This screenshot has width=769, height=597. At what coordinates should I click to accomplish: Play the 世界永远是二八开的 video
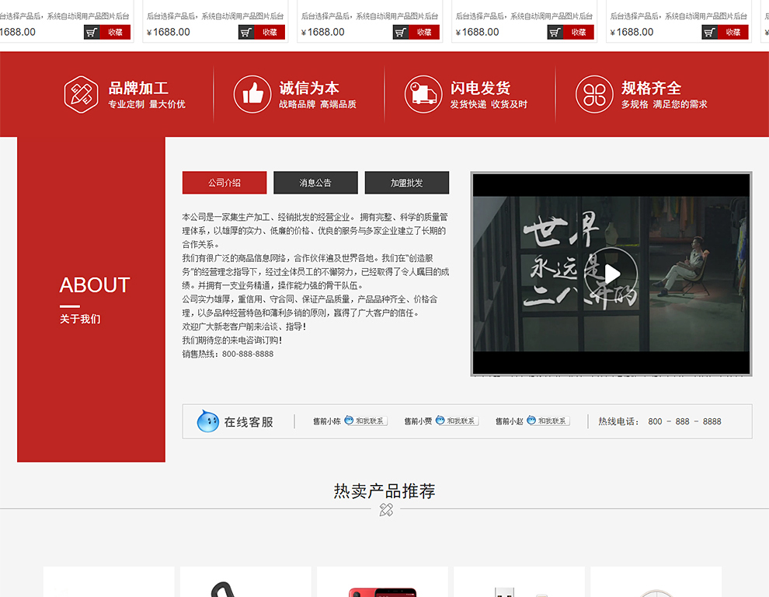pos(611,274)
